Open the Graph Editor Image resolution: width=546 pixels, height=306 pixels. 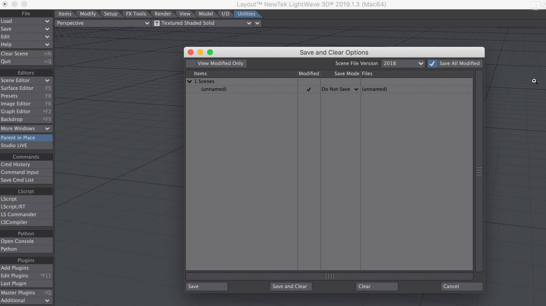click(x=16, y=111)
